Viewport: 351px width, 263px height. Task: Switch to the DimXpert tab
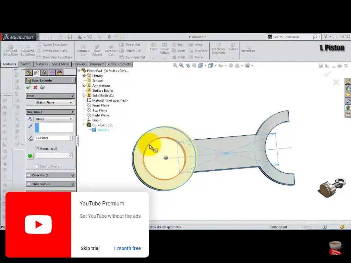pos(97,64)
